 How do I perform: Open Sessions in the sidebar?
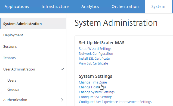coord(10,47)
